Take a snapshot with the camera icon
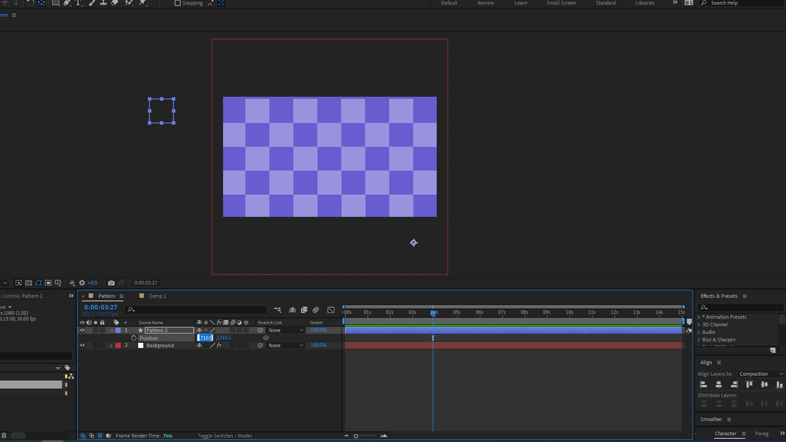This screenshot has height=442, width=786. point(111,282)
